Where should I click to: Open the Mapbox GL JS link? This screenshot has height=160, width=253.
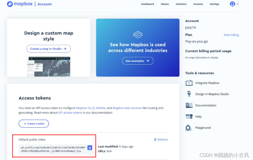click(85, 108)
